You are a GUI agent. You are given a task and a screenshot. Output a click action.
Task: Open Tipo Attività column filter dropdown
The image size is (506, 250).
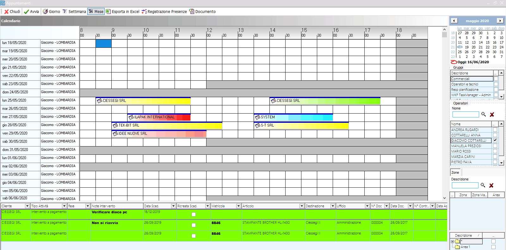(64, 206)
